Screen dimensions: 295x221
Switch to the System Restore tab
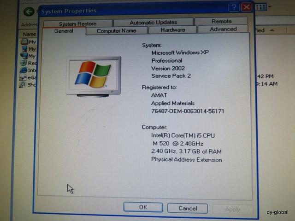tap(78, 23)
